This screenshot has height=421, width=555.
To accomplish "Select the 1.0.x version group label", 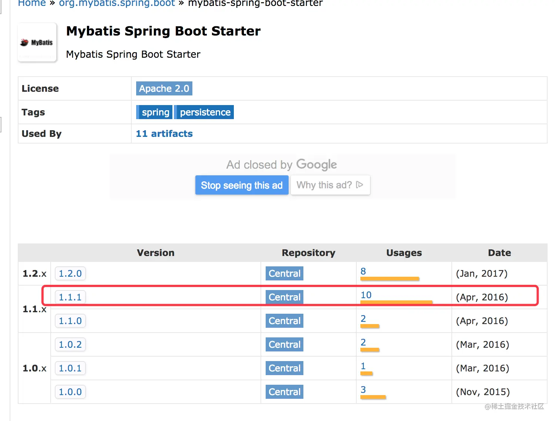I will [x=34, y=368].
